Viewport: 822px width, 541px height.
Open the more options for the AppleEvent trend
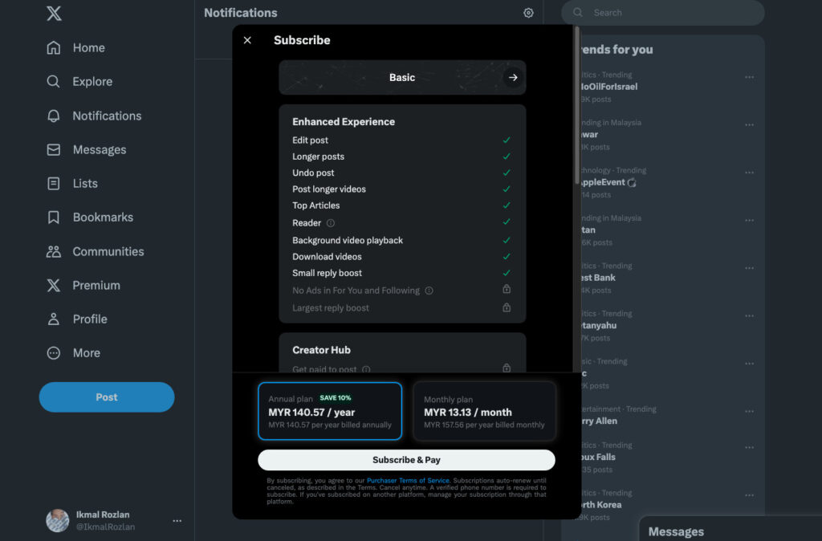[x=749, y=173]
